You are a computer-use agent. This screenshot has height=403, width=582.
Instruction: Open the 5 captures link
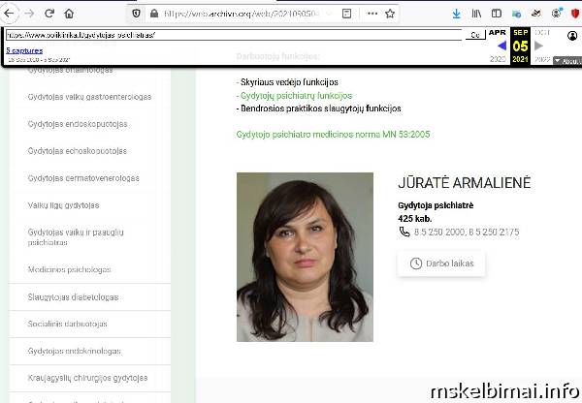click(24, 50)
